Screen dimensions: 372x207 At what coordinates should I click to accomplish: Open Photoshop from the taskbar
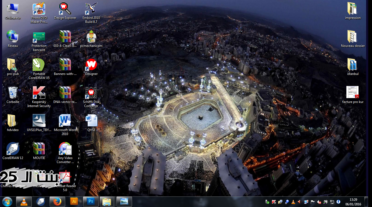point(91,202)
